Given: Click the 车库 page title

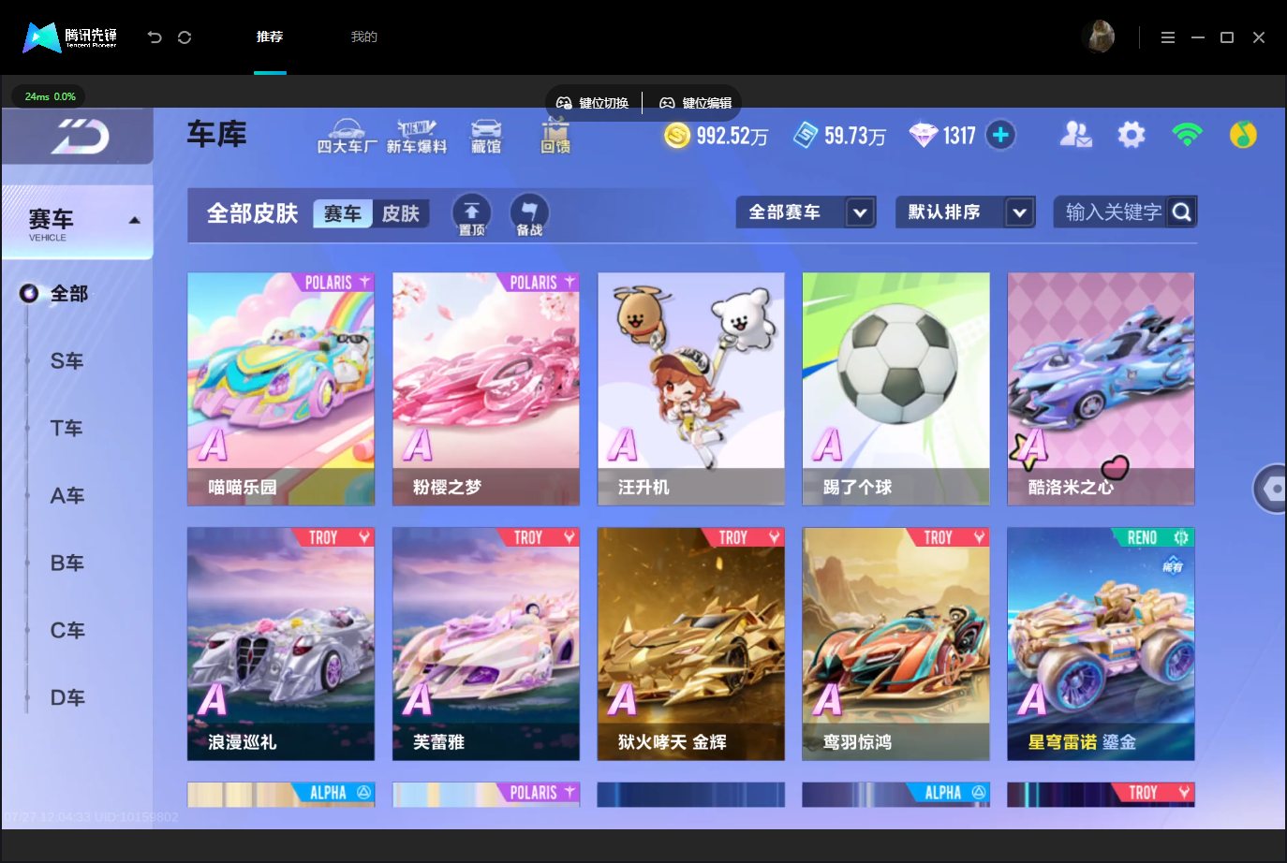Looking at the screenshot, I should click(x=216, y=134).
